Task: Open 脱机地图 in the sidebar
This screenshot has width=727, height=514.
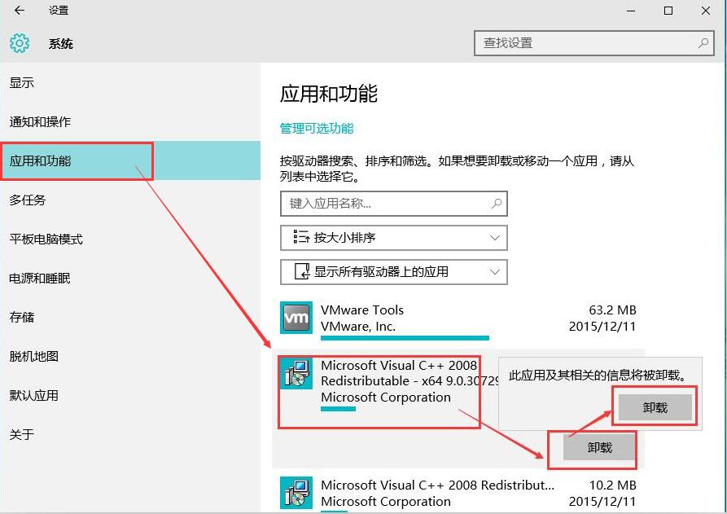Action: 129,356
